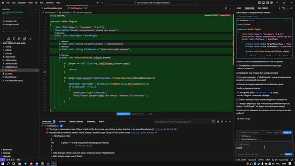Open forwarded ports status item
Screen dimensions: 295x166
18,160
